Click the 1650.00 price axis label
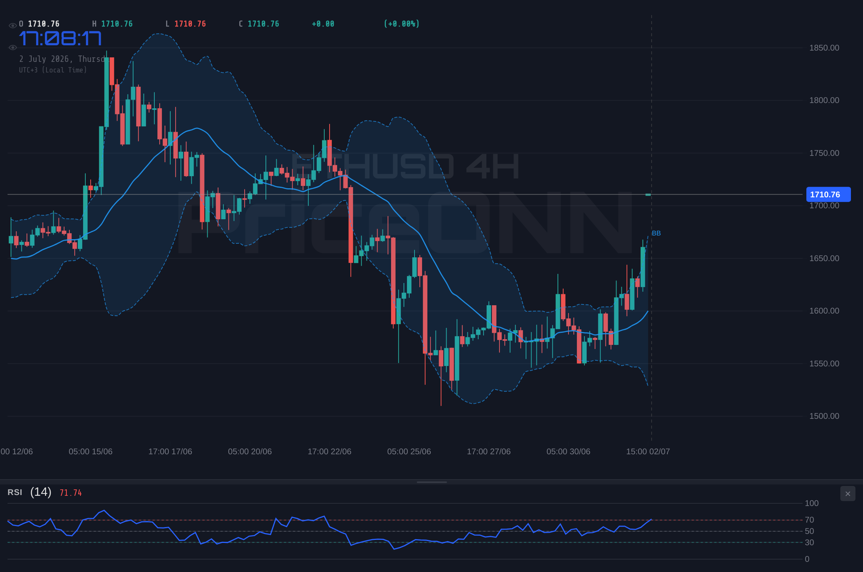This screenshot has width=863, height=572. pos(824,258)
